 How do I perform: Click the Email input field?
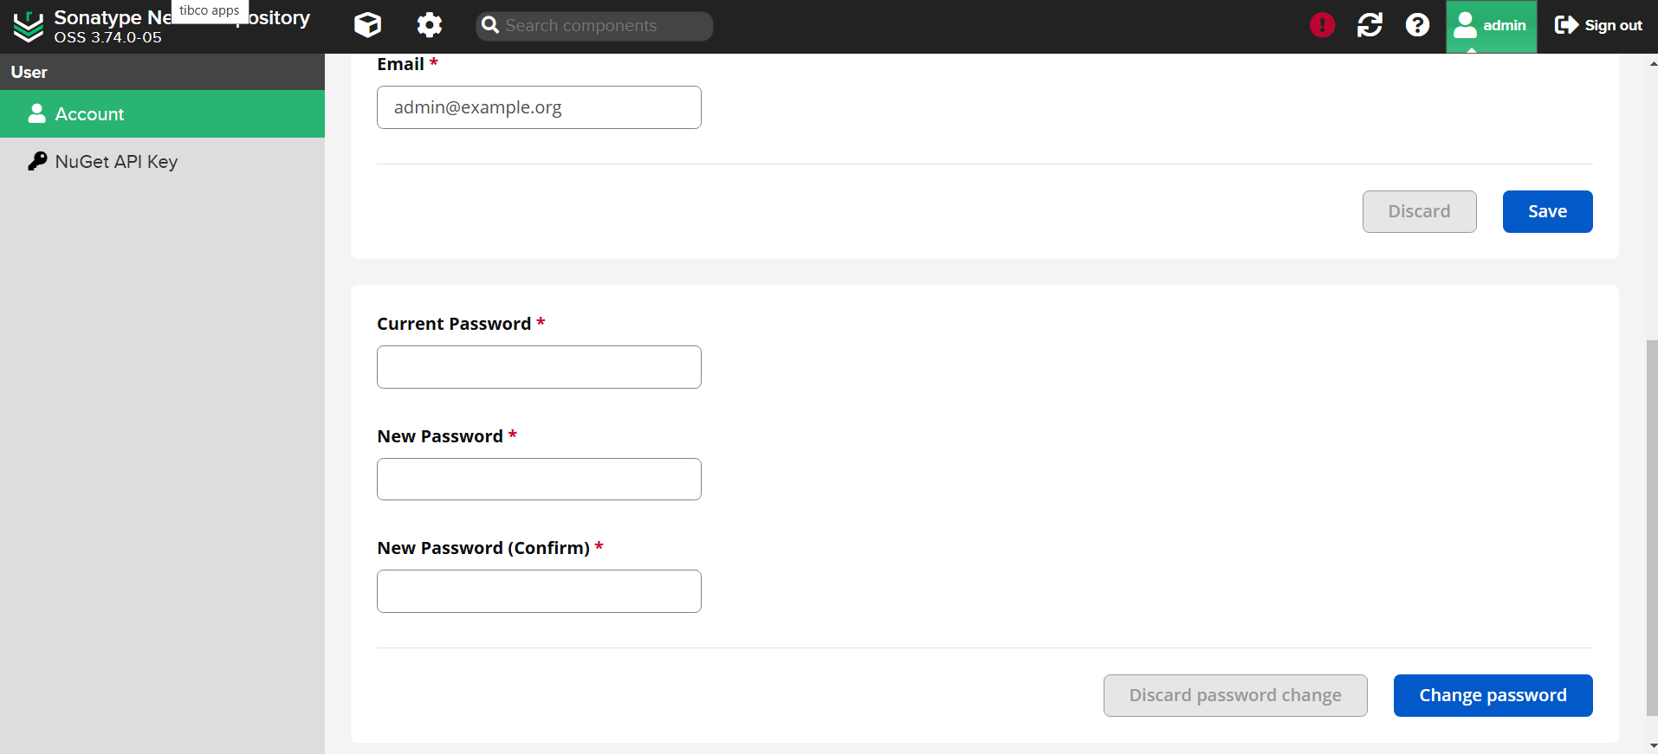pyautogui.click(x=539, y=107)
